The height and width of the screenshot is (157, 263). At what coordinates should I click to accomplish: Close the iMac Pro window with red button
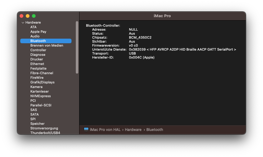click(x=21, y=16)
